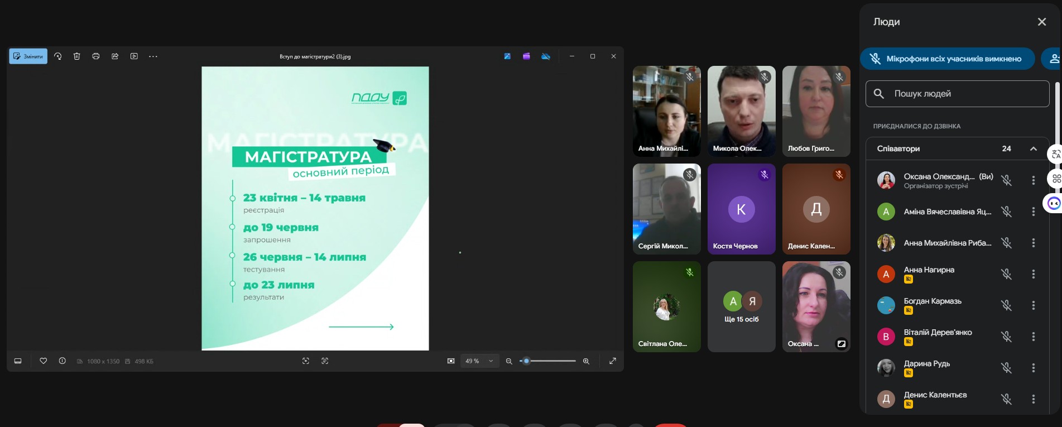Open the Ще 15 осіб participants tile
Screen dimensions: 1062x427
coord(741,307)
